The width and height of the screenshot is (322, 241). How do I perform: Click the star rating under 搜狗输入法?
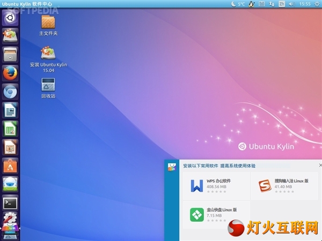[284, 192]
